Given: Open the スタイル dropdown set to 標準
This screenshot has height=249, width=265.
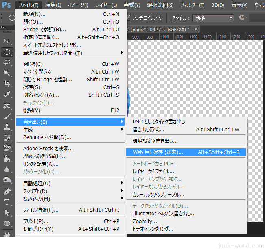Looking at the screenshot, I should pos(213,18).
